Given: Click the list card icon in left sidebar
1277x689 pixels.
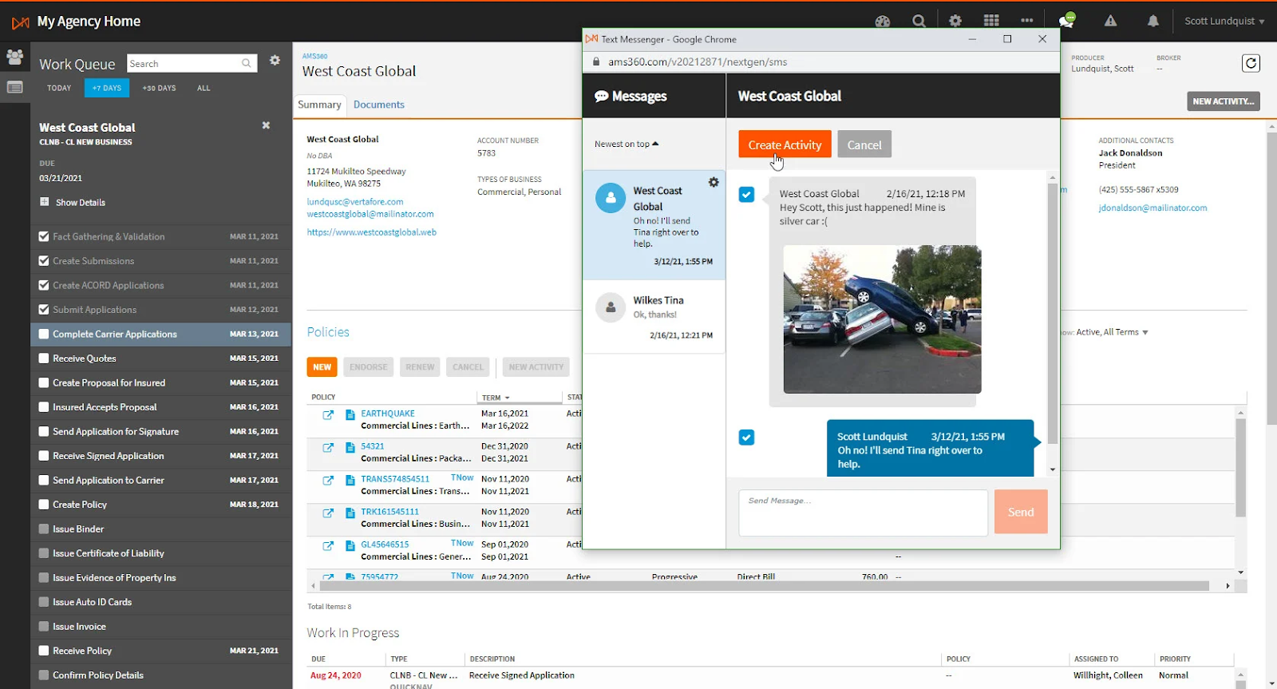Looking at the screenshot, I should pyautogui.click(x=14, y=87).
